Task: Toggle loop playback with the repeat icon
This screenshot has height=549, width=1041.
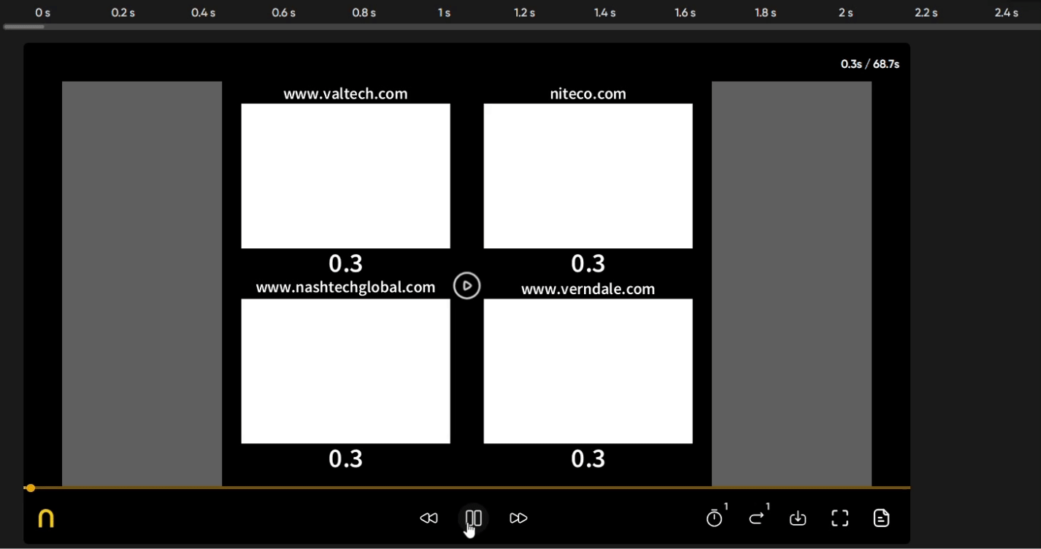Action: click(756, 518)
